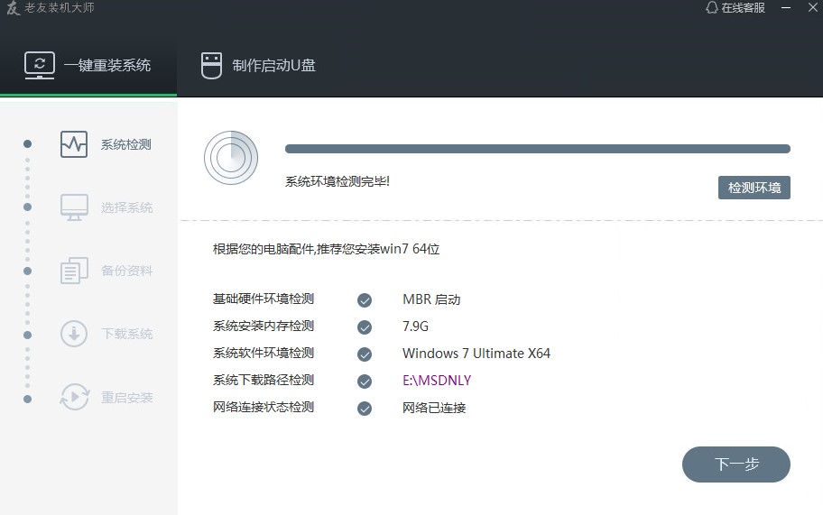Select the 选择系统 step label
Image resolution: width=823 pixels, height=515 pixels.
[x=126, y=207]
